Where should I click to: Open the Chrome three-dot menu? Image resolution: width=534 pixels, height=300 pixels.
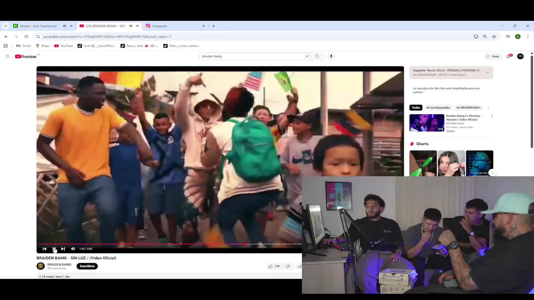pyautogui.click(x=528, y=37)
